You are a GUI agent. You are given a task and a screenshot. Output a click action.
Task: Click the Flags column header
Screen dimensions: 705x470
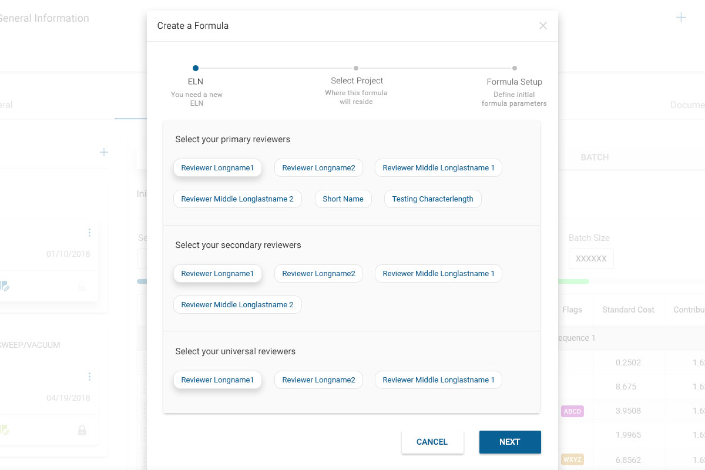572,310
